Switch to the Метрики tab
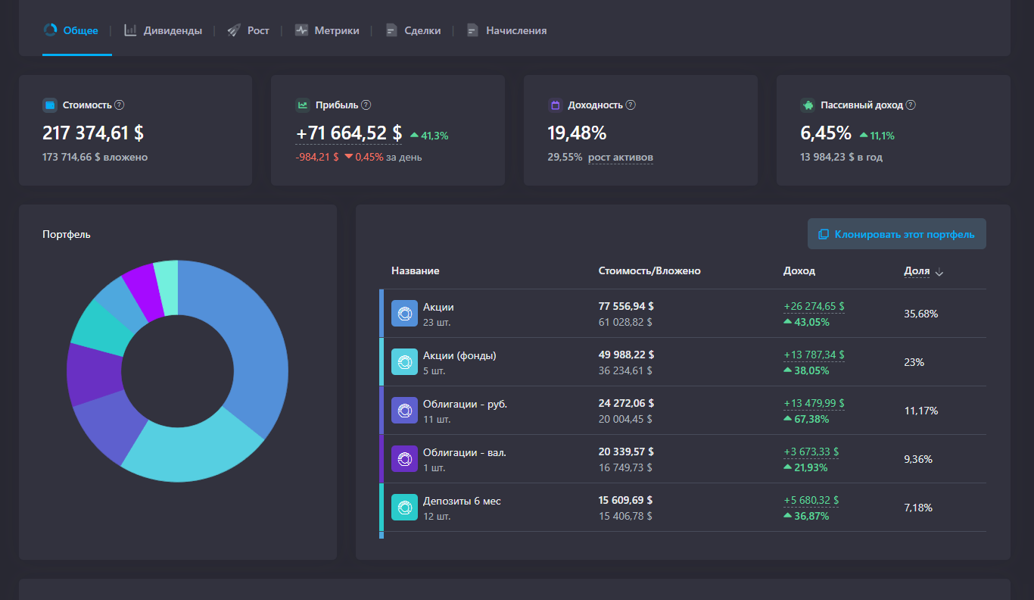The height and width of the screenshot is (600, 1034). [x=327, y=30]
